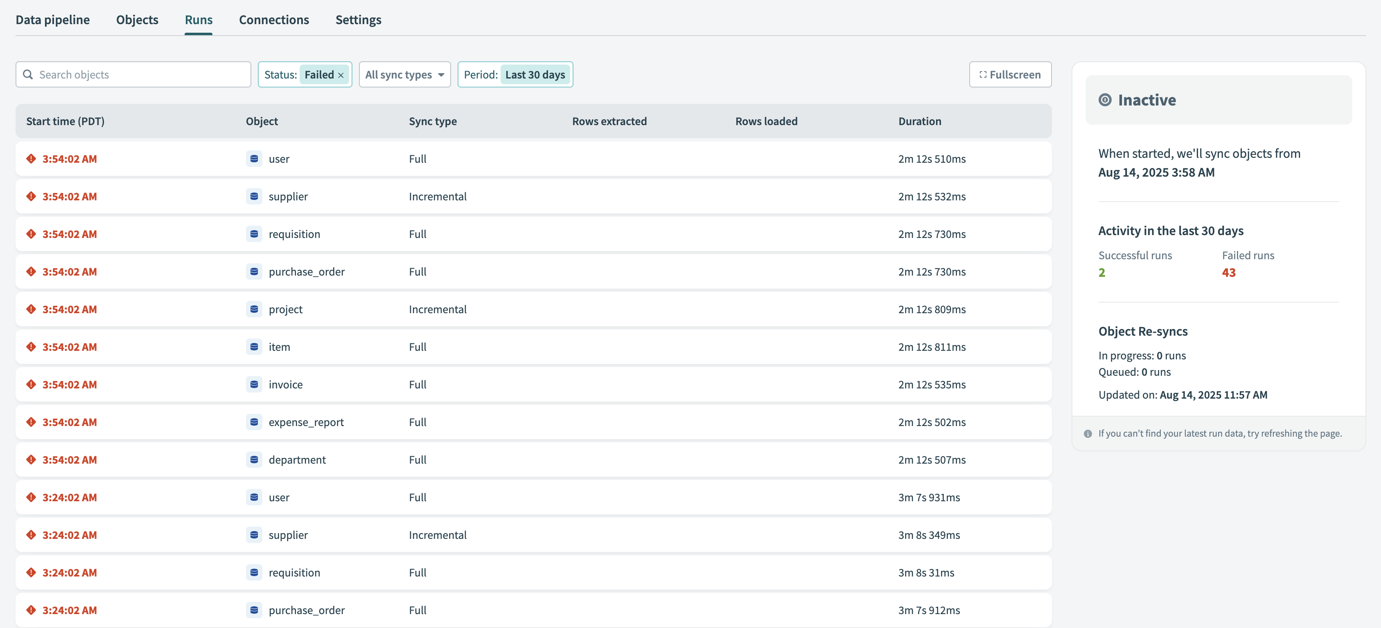This screenshot has width=1381, height=628.
Task: Remove the Failed status filter
Action: click(x=341, y=75)
